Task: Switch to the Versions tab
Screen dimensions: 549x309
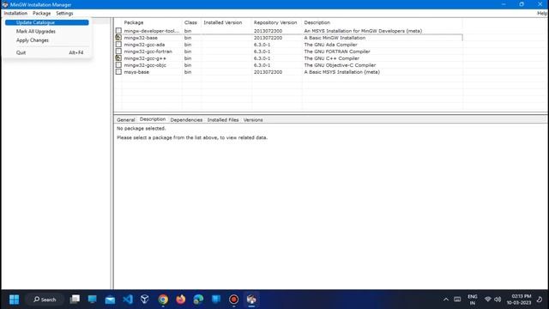Action: click(253, 120)
